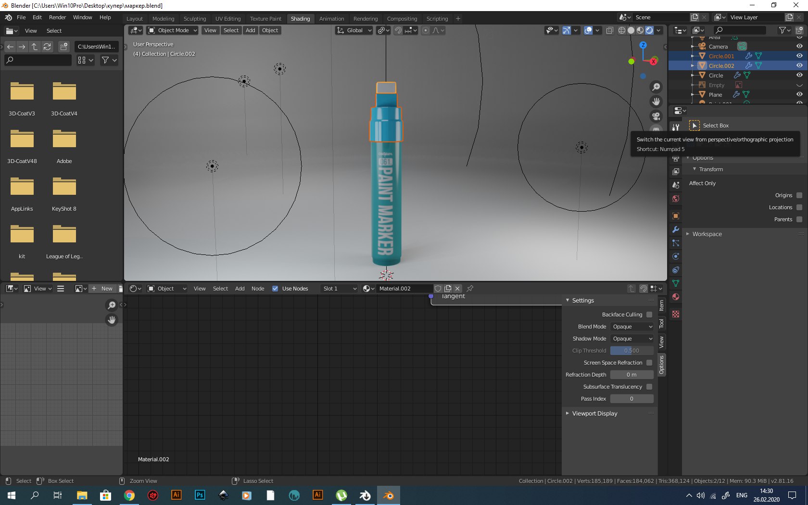Open Global transform orientation dropdown
Image resolution: width=808 pixels, height=505 pixels.
click(x=354, y=30)
